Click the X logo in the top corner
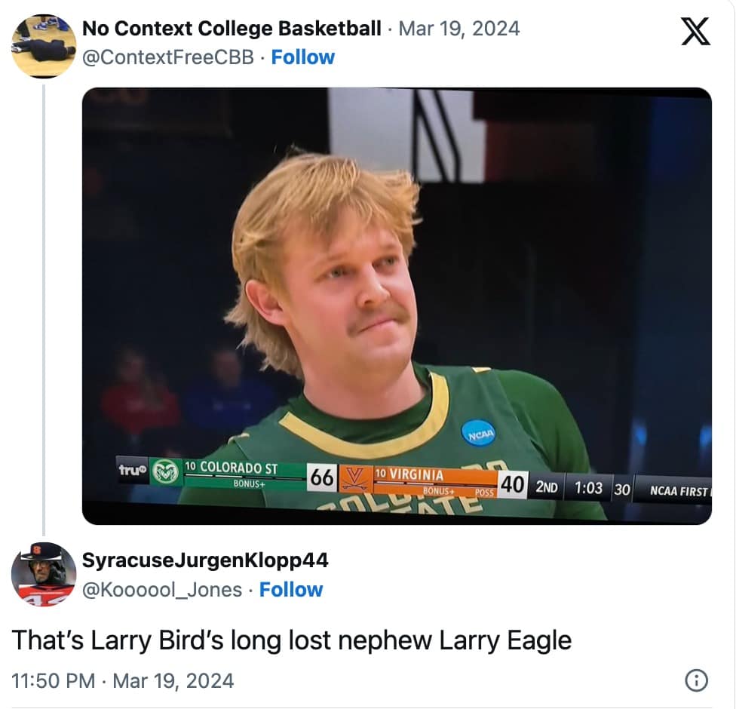This screenshot has height=709, width=736. tap(695, 32)
